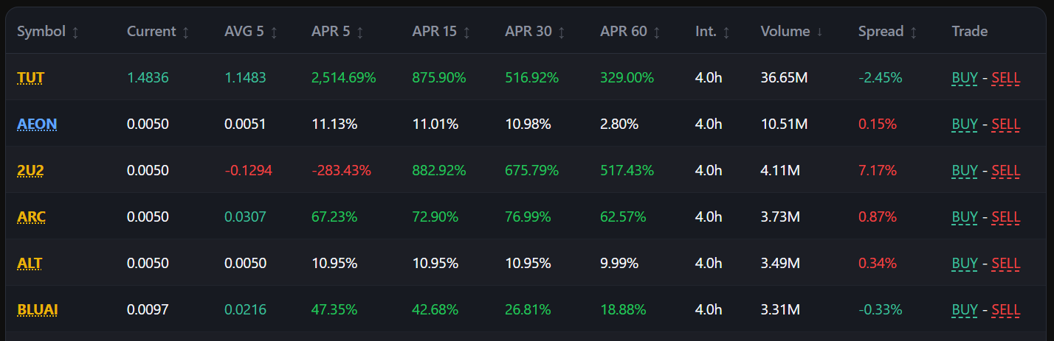This screenshot has width=1054, height=341.
Task: Click the Current column sort arrows
Action: coord(185,32)
